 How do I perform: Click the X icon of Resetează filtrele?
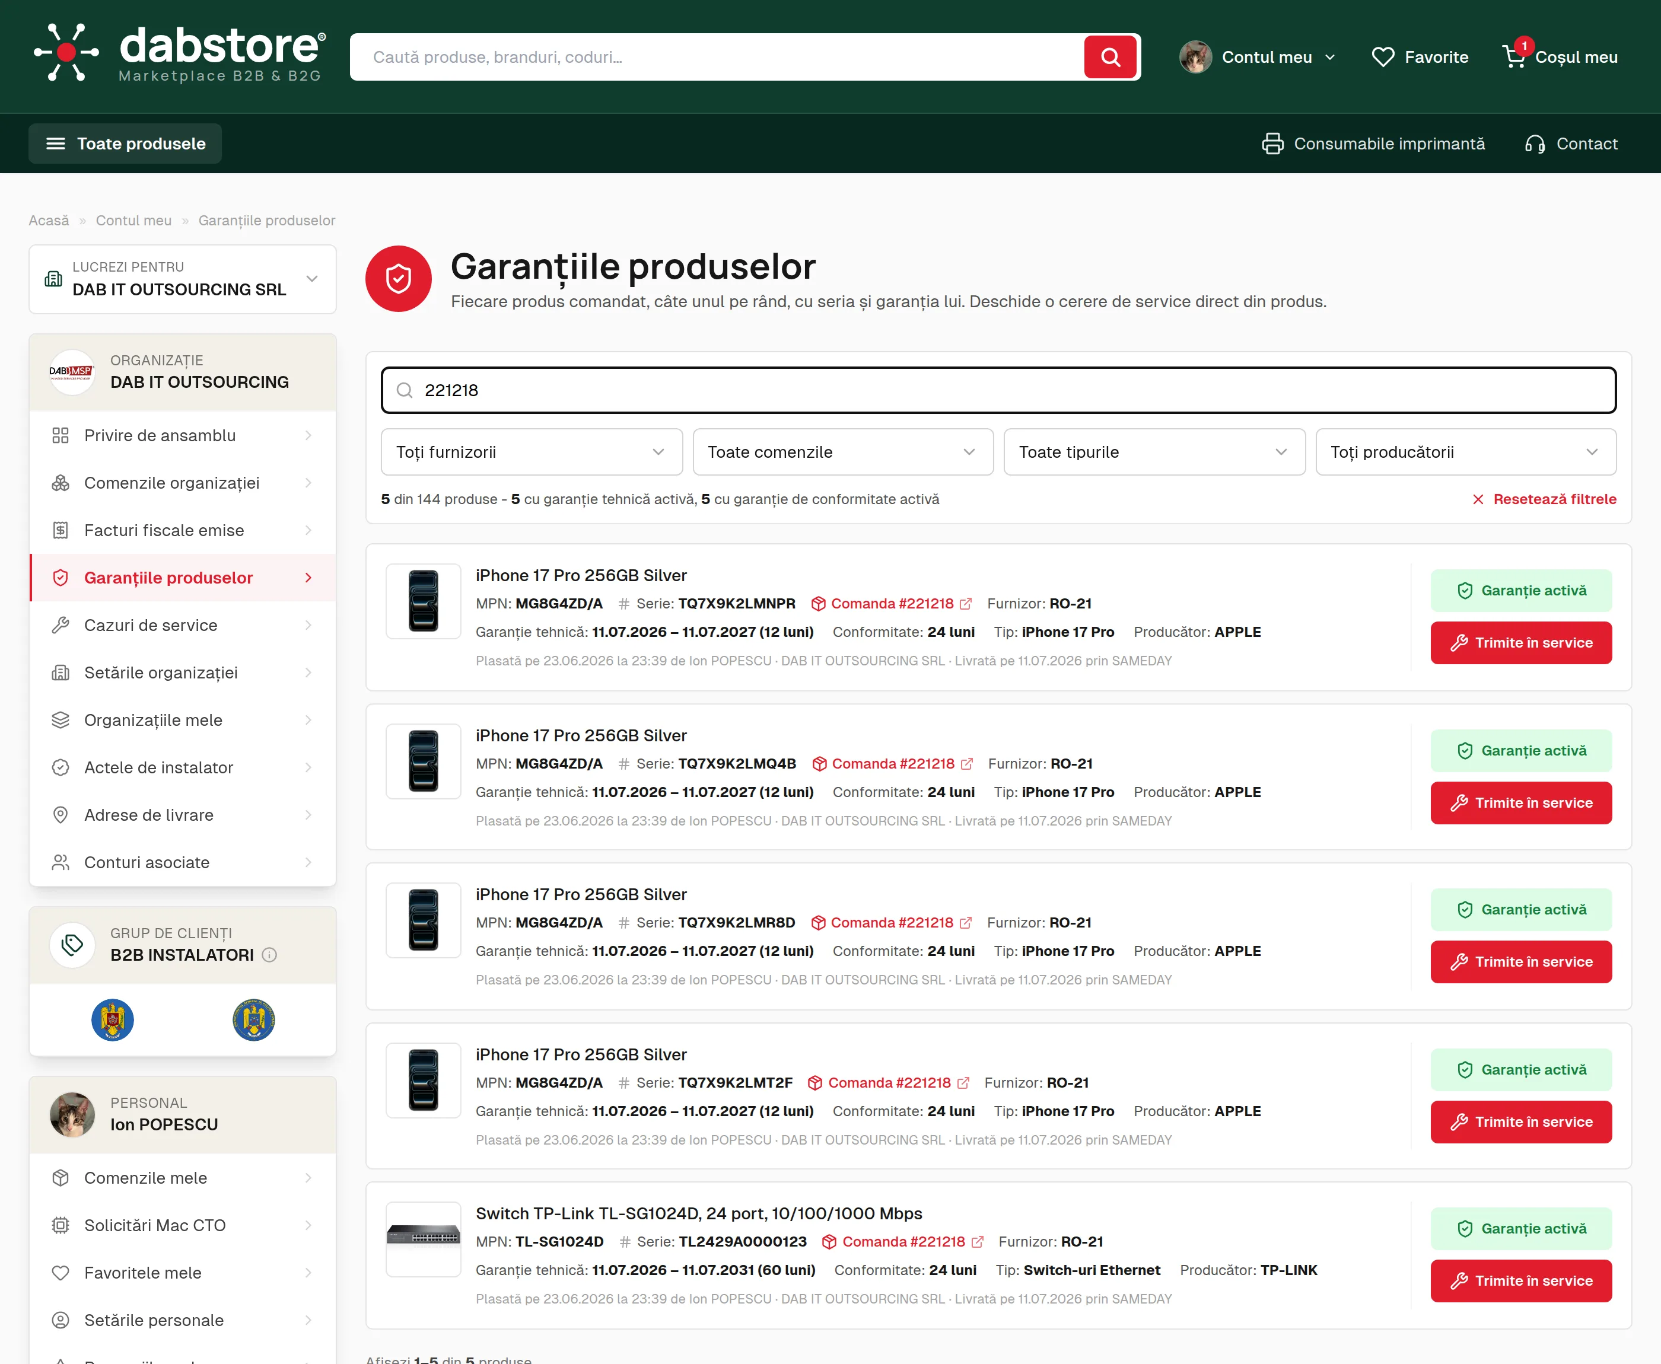1478,500
